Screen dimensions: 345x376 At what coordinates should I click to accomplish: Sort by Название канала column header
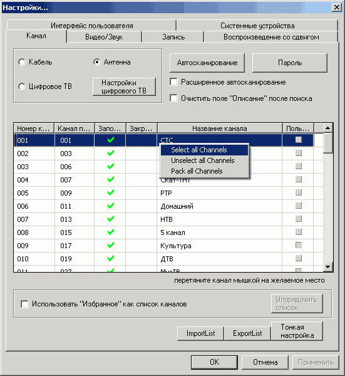tap(220, 128)
